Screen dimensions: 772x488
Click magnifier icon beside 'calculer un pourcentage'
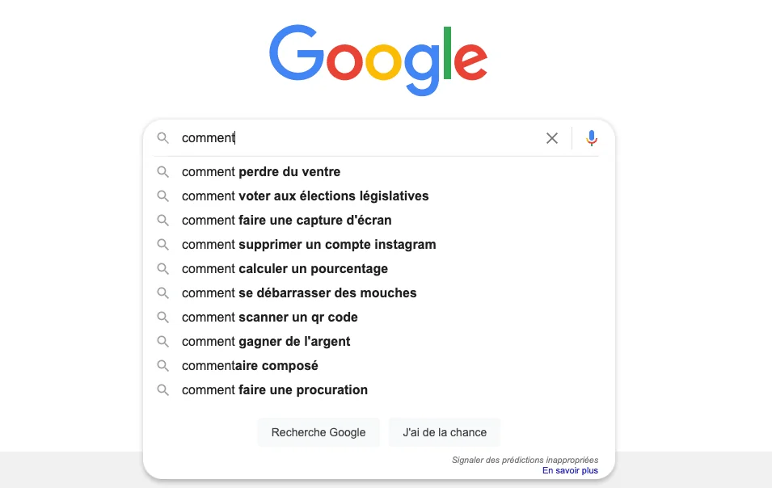[x=163, y=269]
